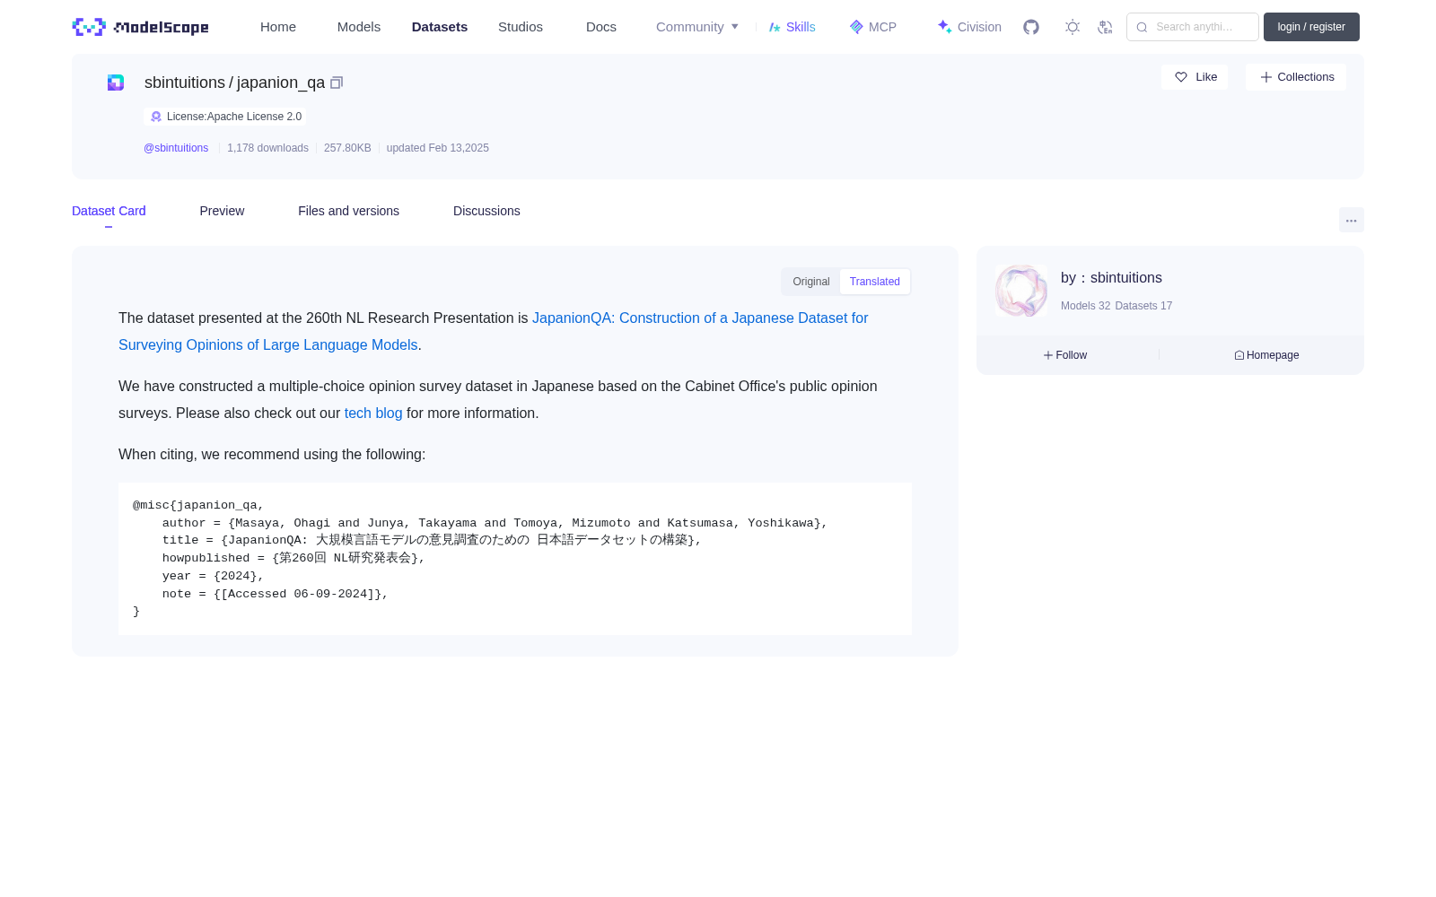Open the @sbintuitions author link
Viewport: 1436px width, 897px height.
[176, 148]
